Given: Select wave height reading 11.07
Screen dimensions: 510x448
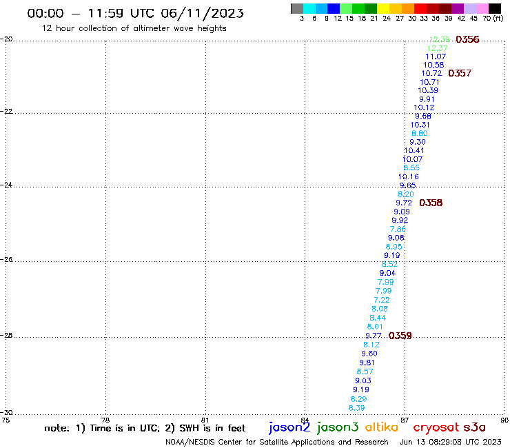Looking at the screenshot, I should pos(436,57).
